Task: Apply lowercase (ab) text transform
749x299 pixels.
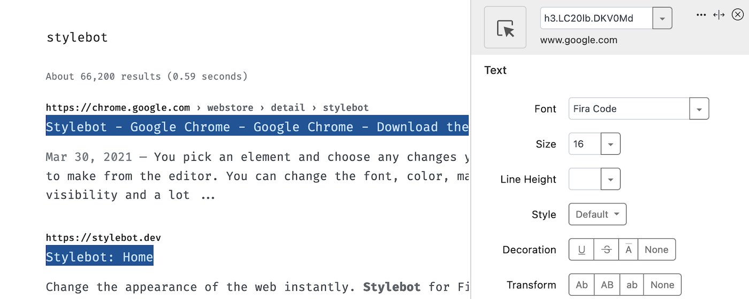Action: click(x=631, y=285)
